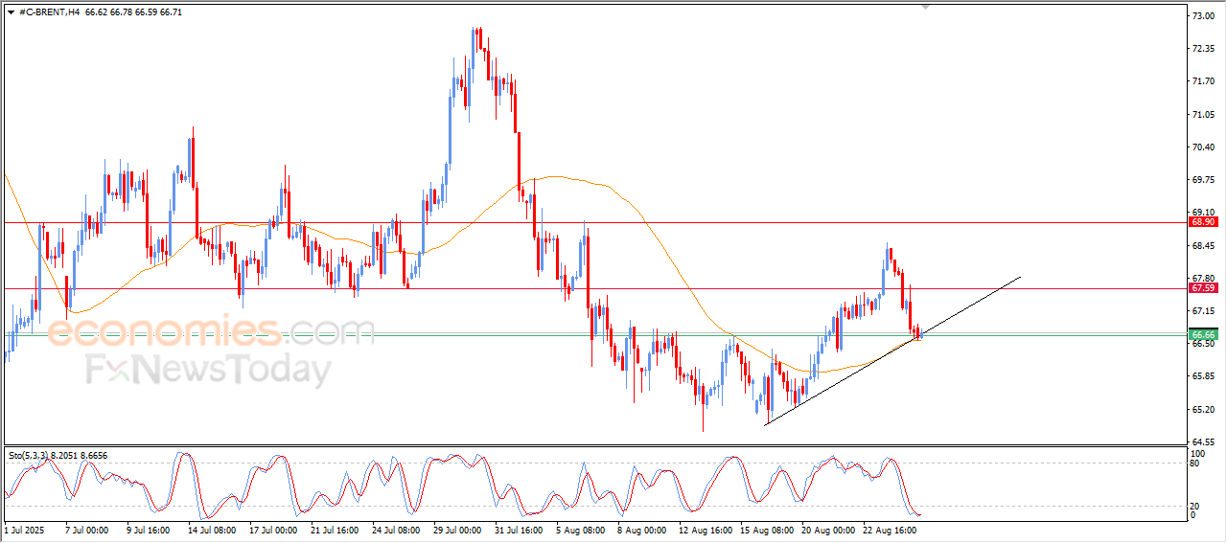This screenshot has width=1227, height=543.
Task: Click the 69.75 value on price axis
Action: [1203, 180]
